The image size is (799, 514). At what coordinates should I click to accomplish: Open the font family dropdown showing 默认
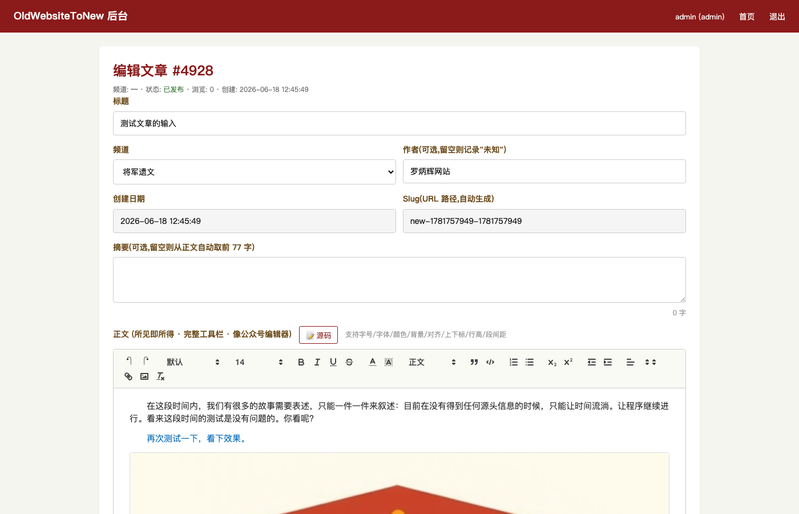[x=193, y=362]
